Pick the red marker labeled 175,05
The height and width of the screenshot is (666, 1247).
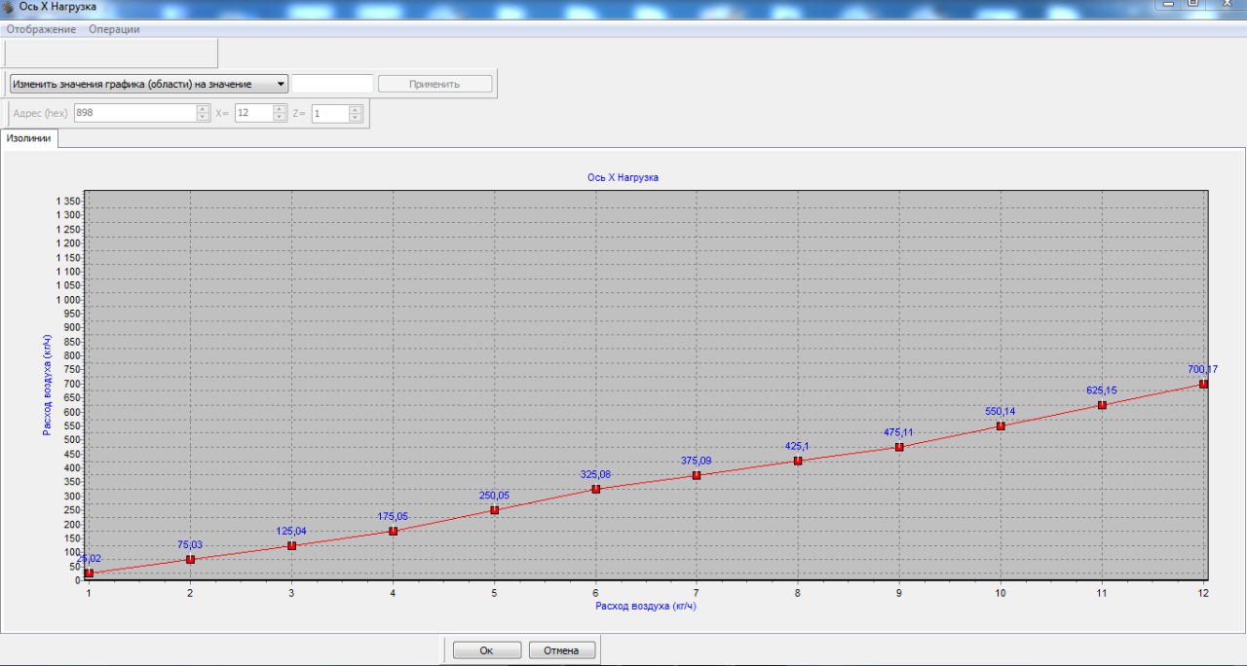[x=393, y=531]
